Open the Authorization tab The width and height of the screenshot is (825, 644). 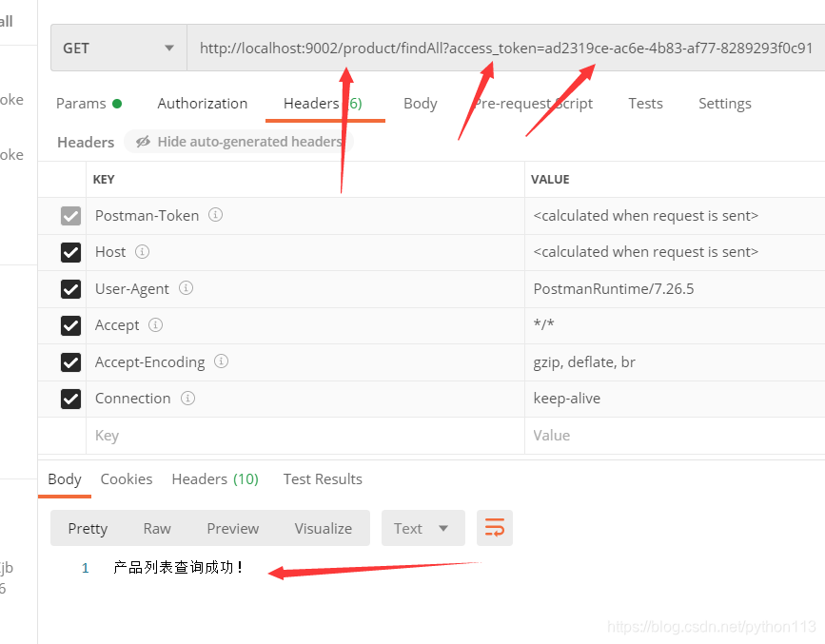tap(203, 103)
